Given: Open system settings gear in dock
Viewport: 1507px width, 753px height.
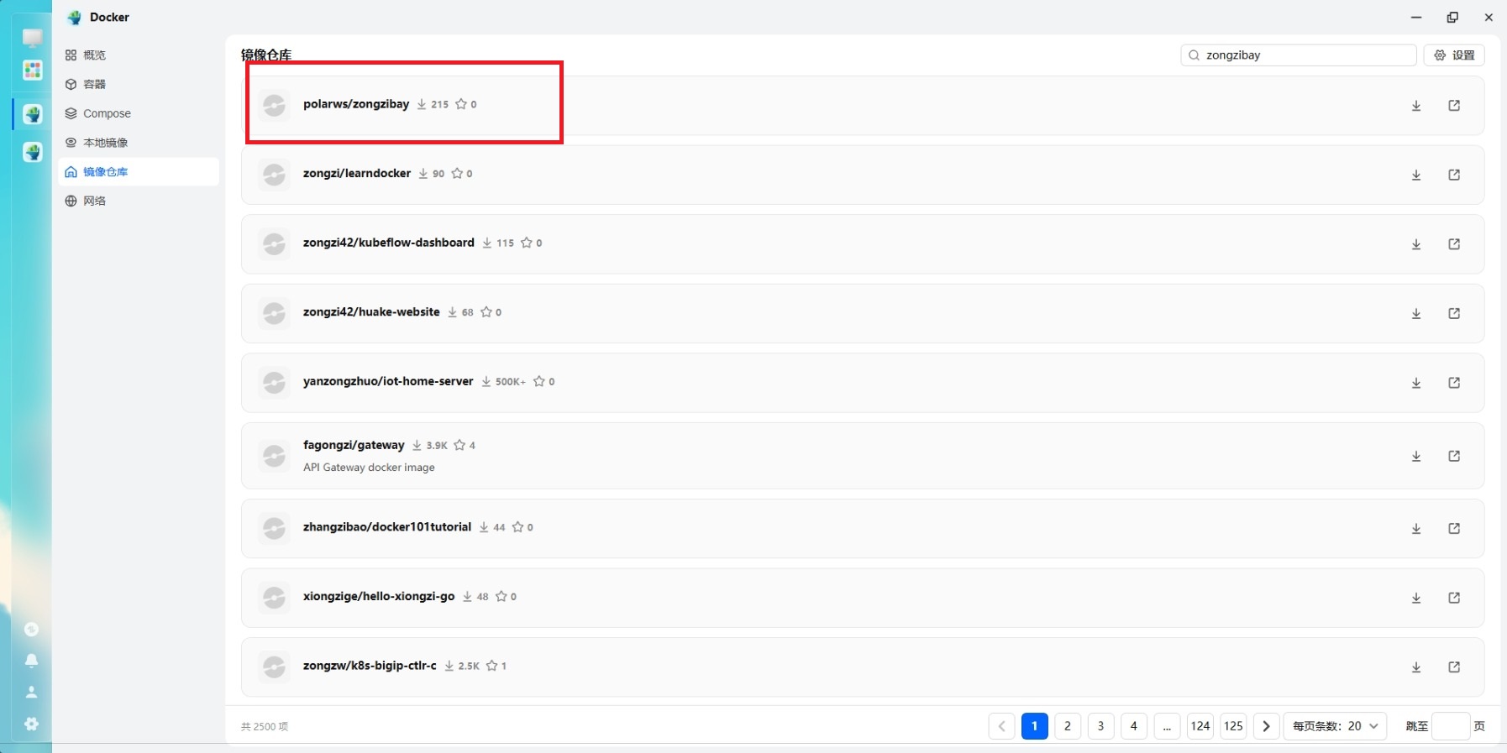Looking at the screenshot, I should point(32,724).
